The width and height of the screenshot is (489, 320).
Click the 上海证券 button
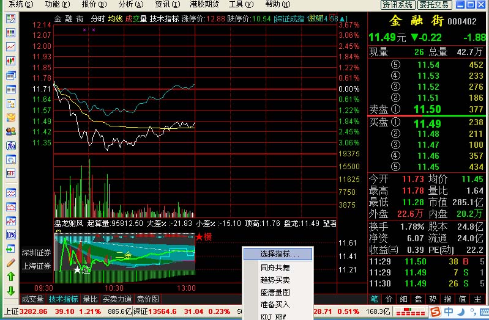pos(36,266)
